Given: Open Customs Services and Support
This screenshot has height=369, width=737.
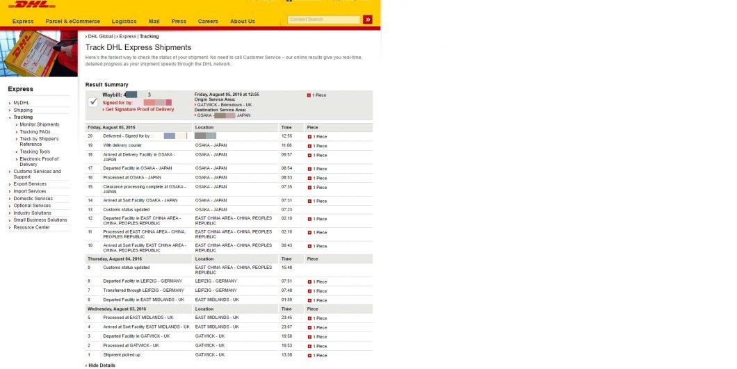Looking at the screenshot, I should [x=37, y=174].
